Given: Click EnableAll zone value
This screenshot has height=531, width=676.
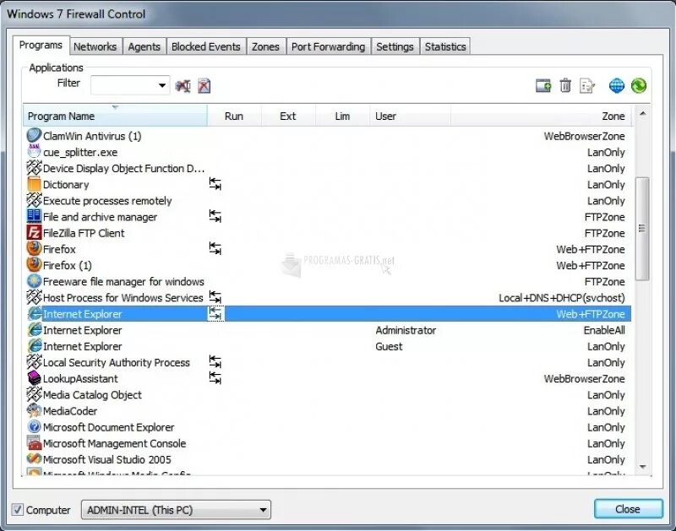Looking at the screenshot, I should click(604, 330).
